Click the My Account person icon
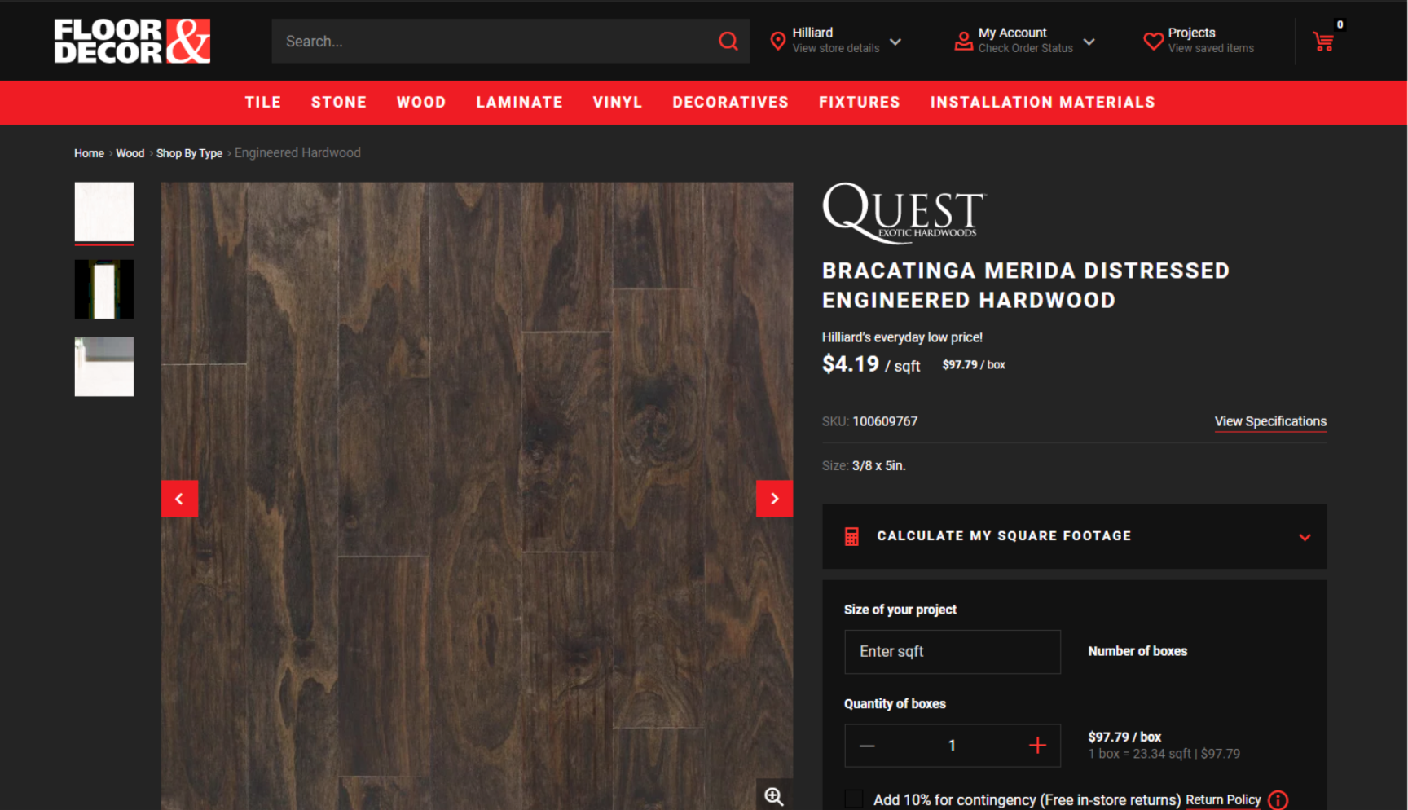The width and height of the screenshot is (1408, 810). (x=963, y=41)
